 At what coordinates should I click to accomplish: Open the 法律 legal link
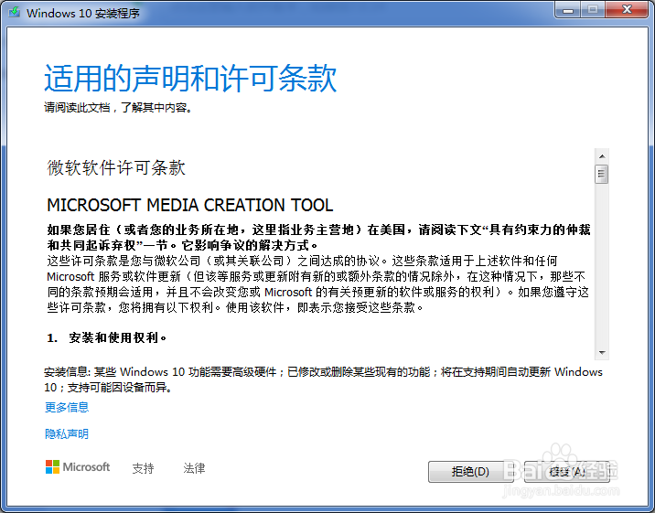(194, 468)
